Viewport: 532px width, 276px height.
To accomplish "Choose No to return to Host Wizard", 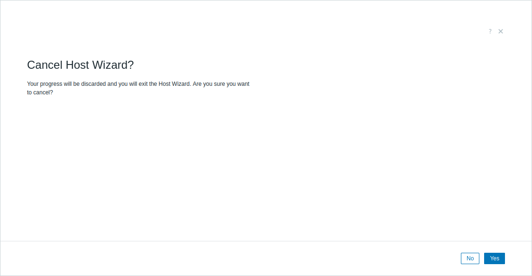I will click(470, 258).
